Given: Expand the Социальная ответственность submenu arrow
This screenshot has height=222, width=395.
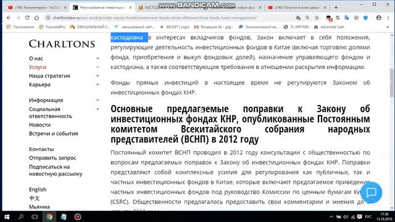Looking at the screenshot, I should click(x=98, y=109).
